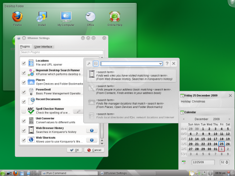Click the Search Plugins input field
The height and width of the screenshot is (176, 235).
click(x=62, y=52)
